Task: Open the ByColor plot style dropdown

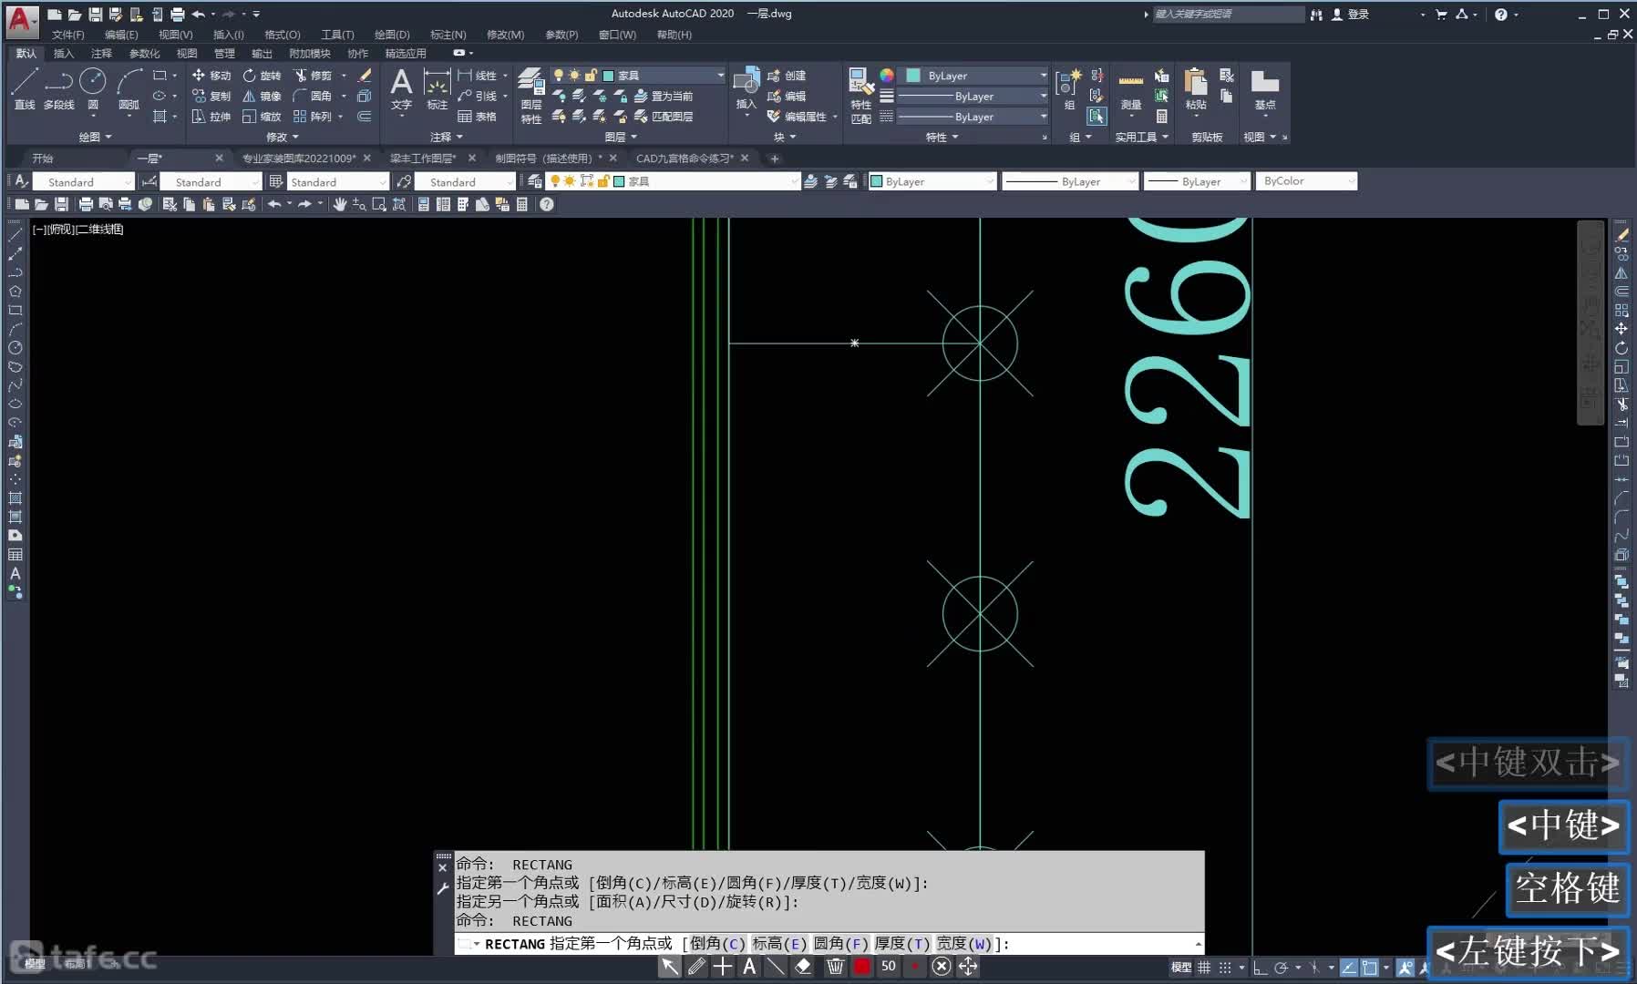Action: click(1306, 181)
